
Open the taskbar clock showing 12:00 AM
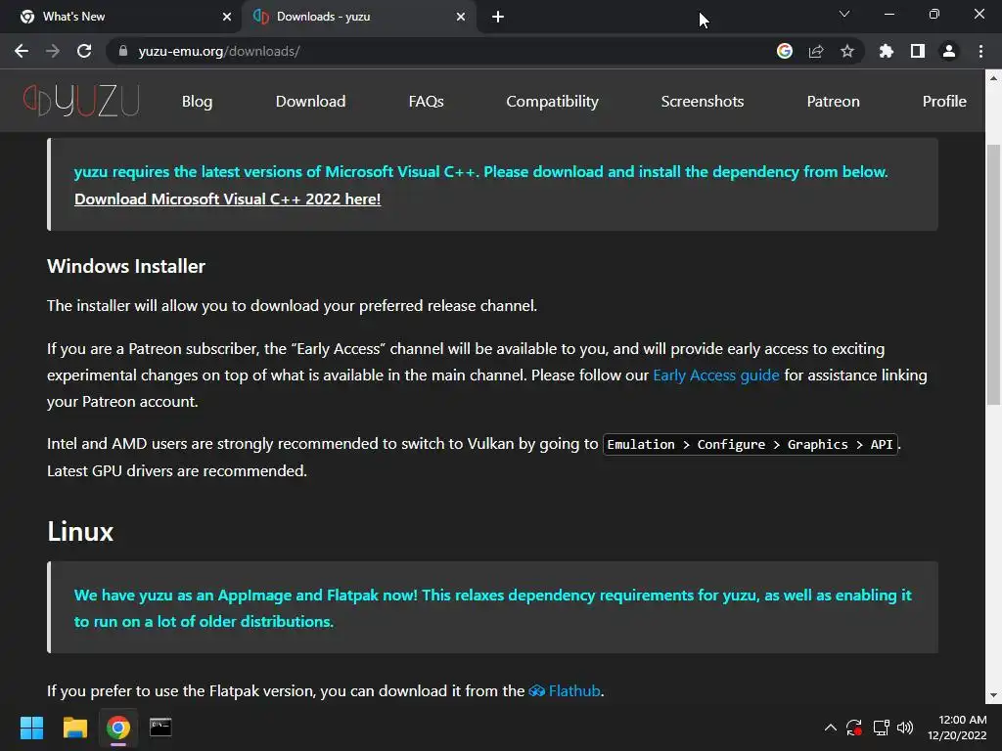click(x=957, y=728)
